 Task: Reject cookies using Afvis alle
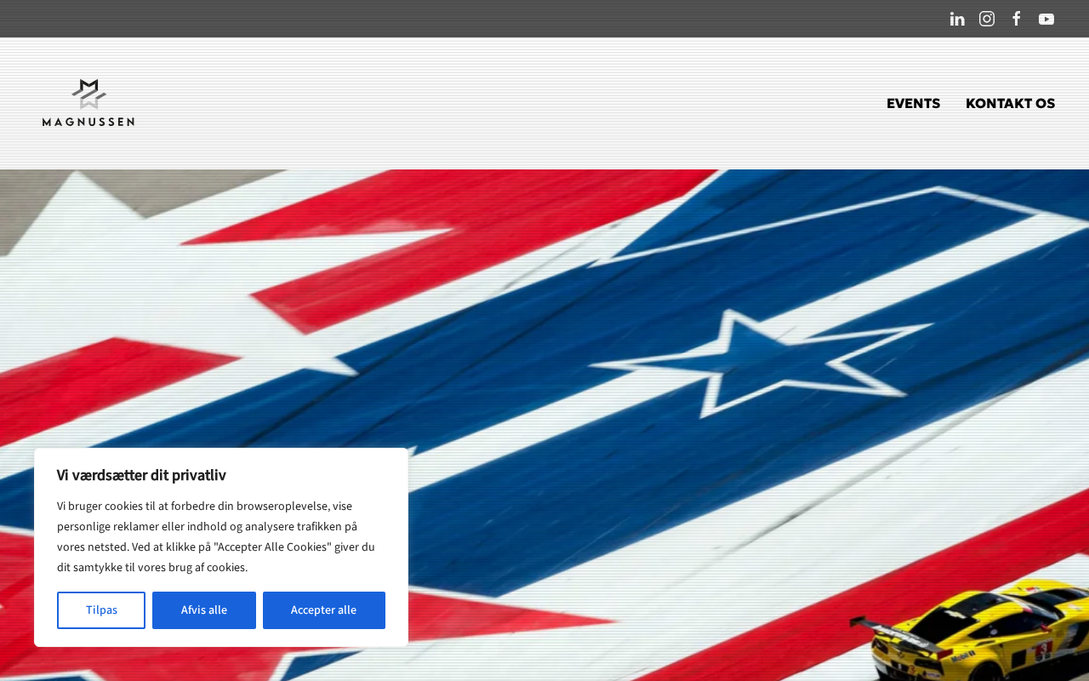(204, 610)
